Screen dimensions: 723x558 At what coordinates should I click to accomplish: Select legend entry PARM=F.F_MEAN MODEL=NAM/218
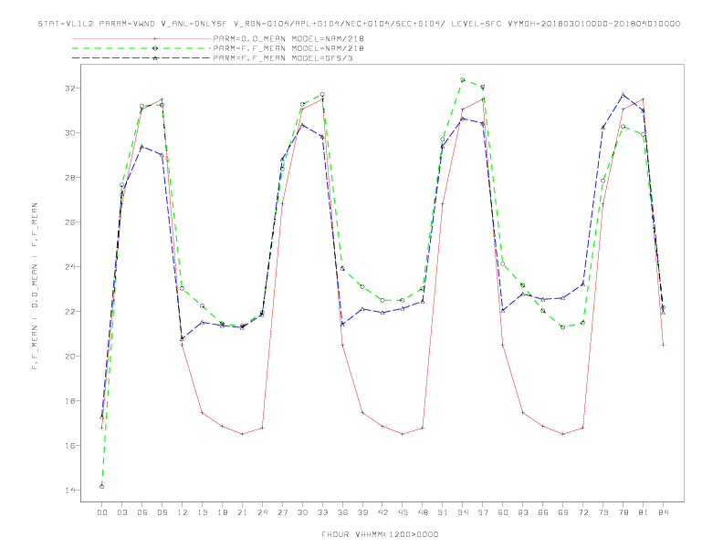click(x=288, y=48)
